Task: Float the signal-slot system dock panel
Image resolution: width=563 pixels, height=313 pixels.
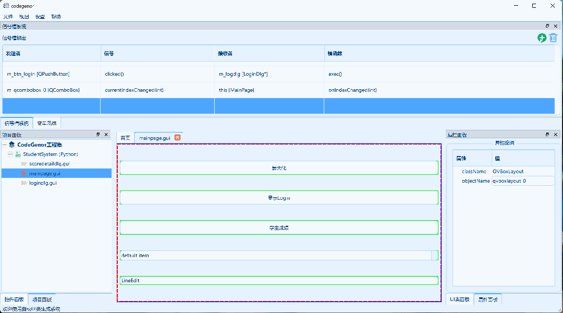Action: pos(547,26)
